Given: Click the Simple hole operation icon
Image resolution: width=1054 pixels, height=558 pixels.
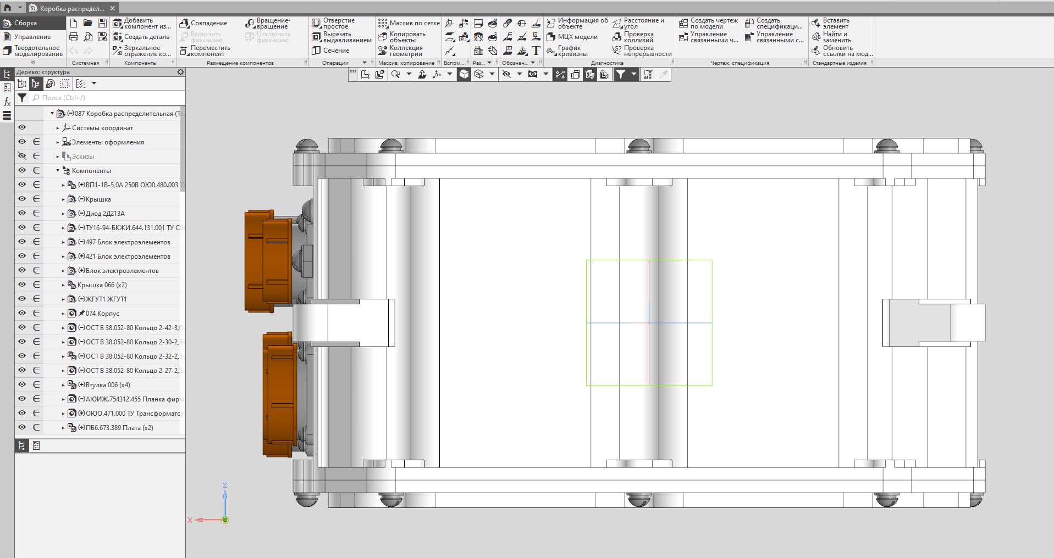Looking at the screenshot, I should (x=316, y=23).
